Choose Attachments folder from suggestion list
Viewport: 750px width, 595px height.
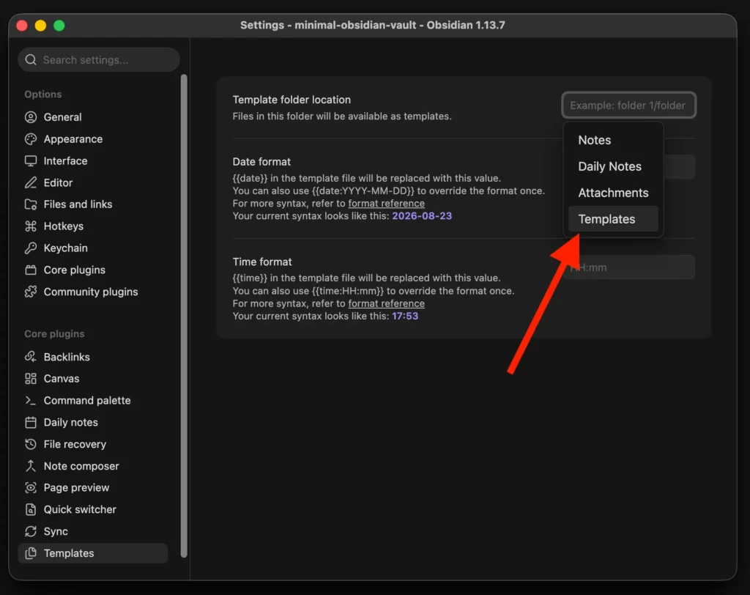[613, 193]
